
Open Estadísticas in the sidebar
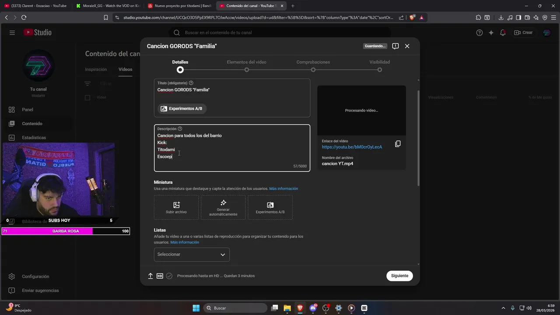point(38,137)
